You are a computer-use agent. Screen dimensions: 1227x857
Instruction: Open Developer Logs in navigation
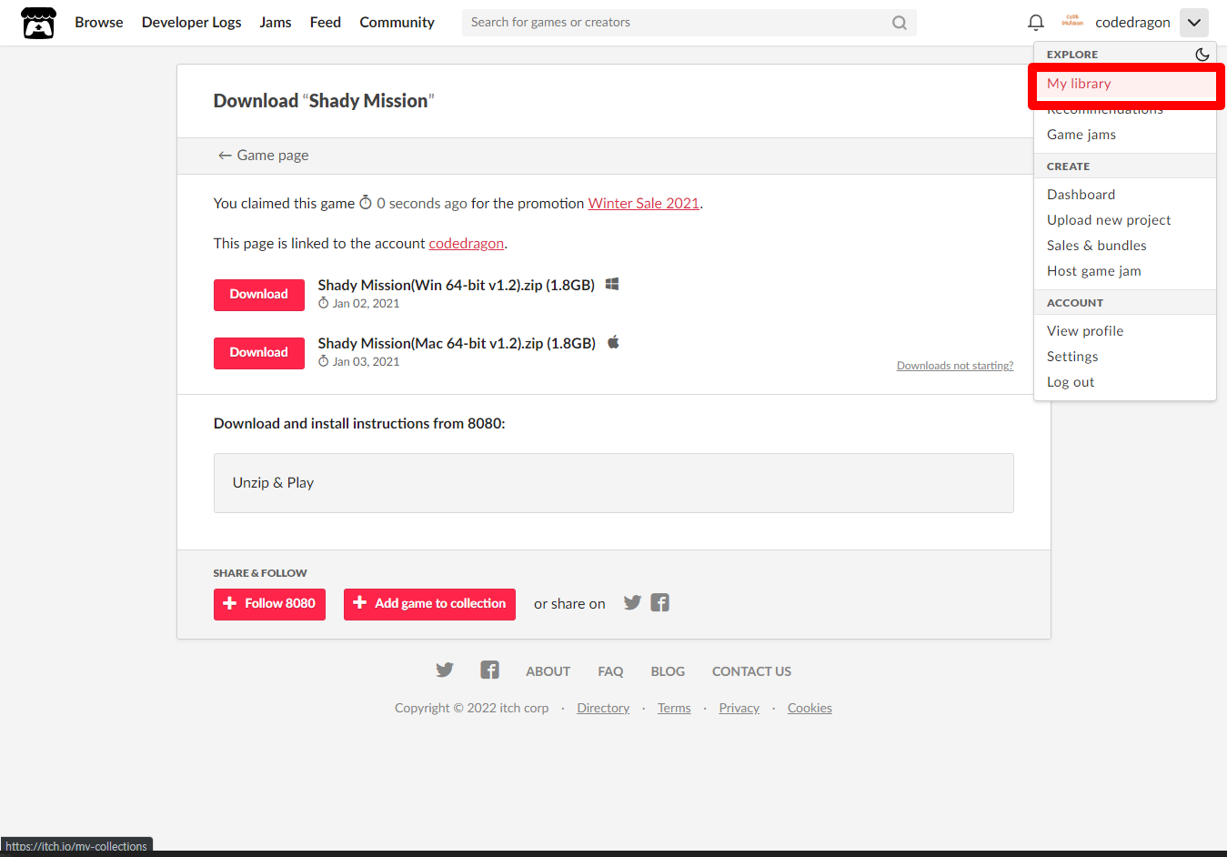(192, 23)
